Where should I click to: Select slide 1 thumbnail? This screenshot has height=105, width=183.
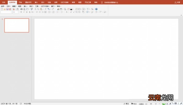pos(17,25)
